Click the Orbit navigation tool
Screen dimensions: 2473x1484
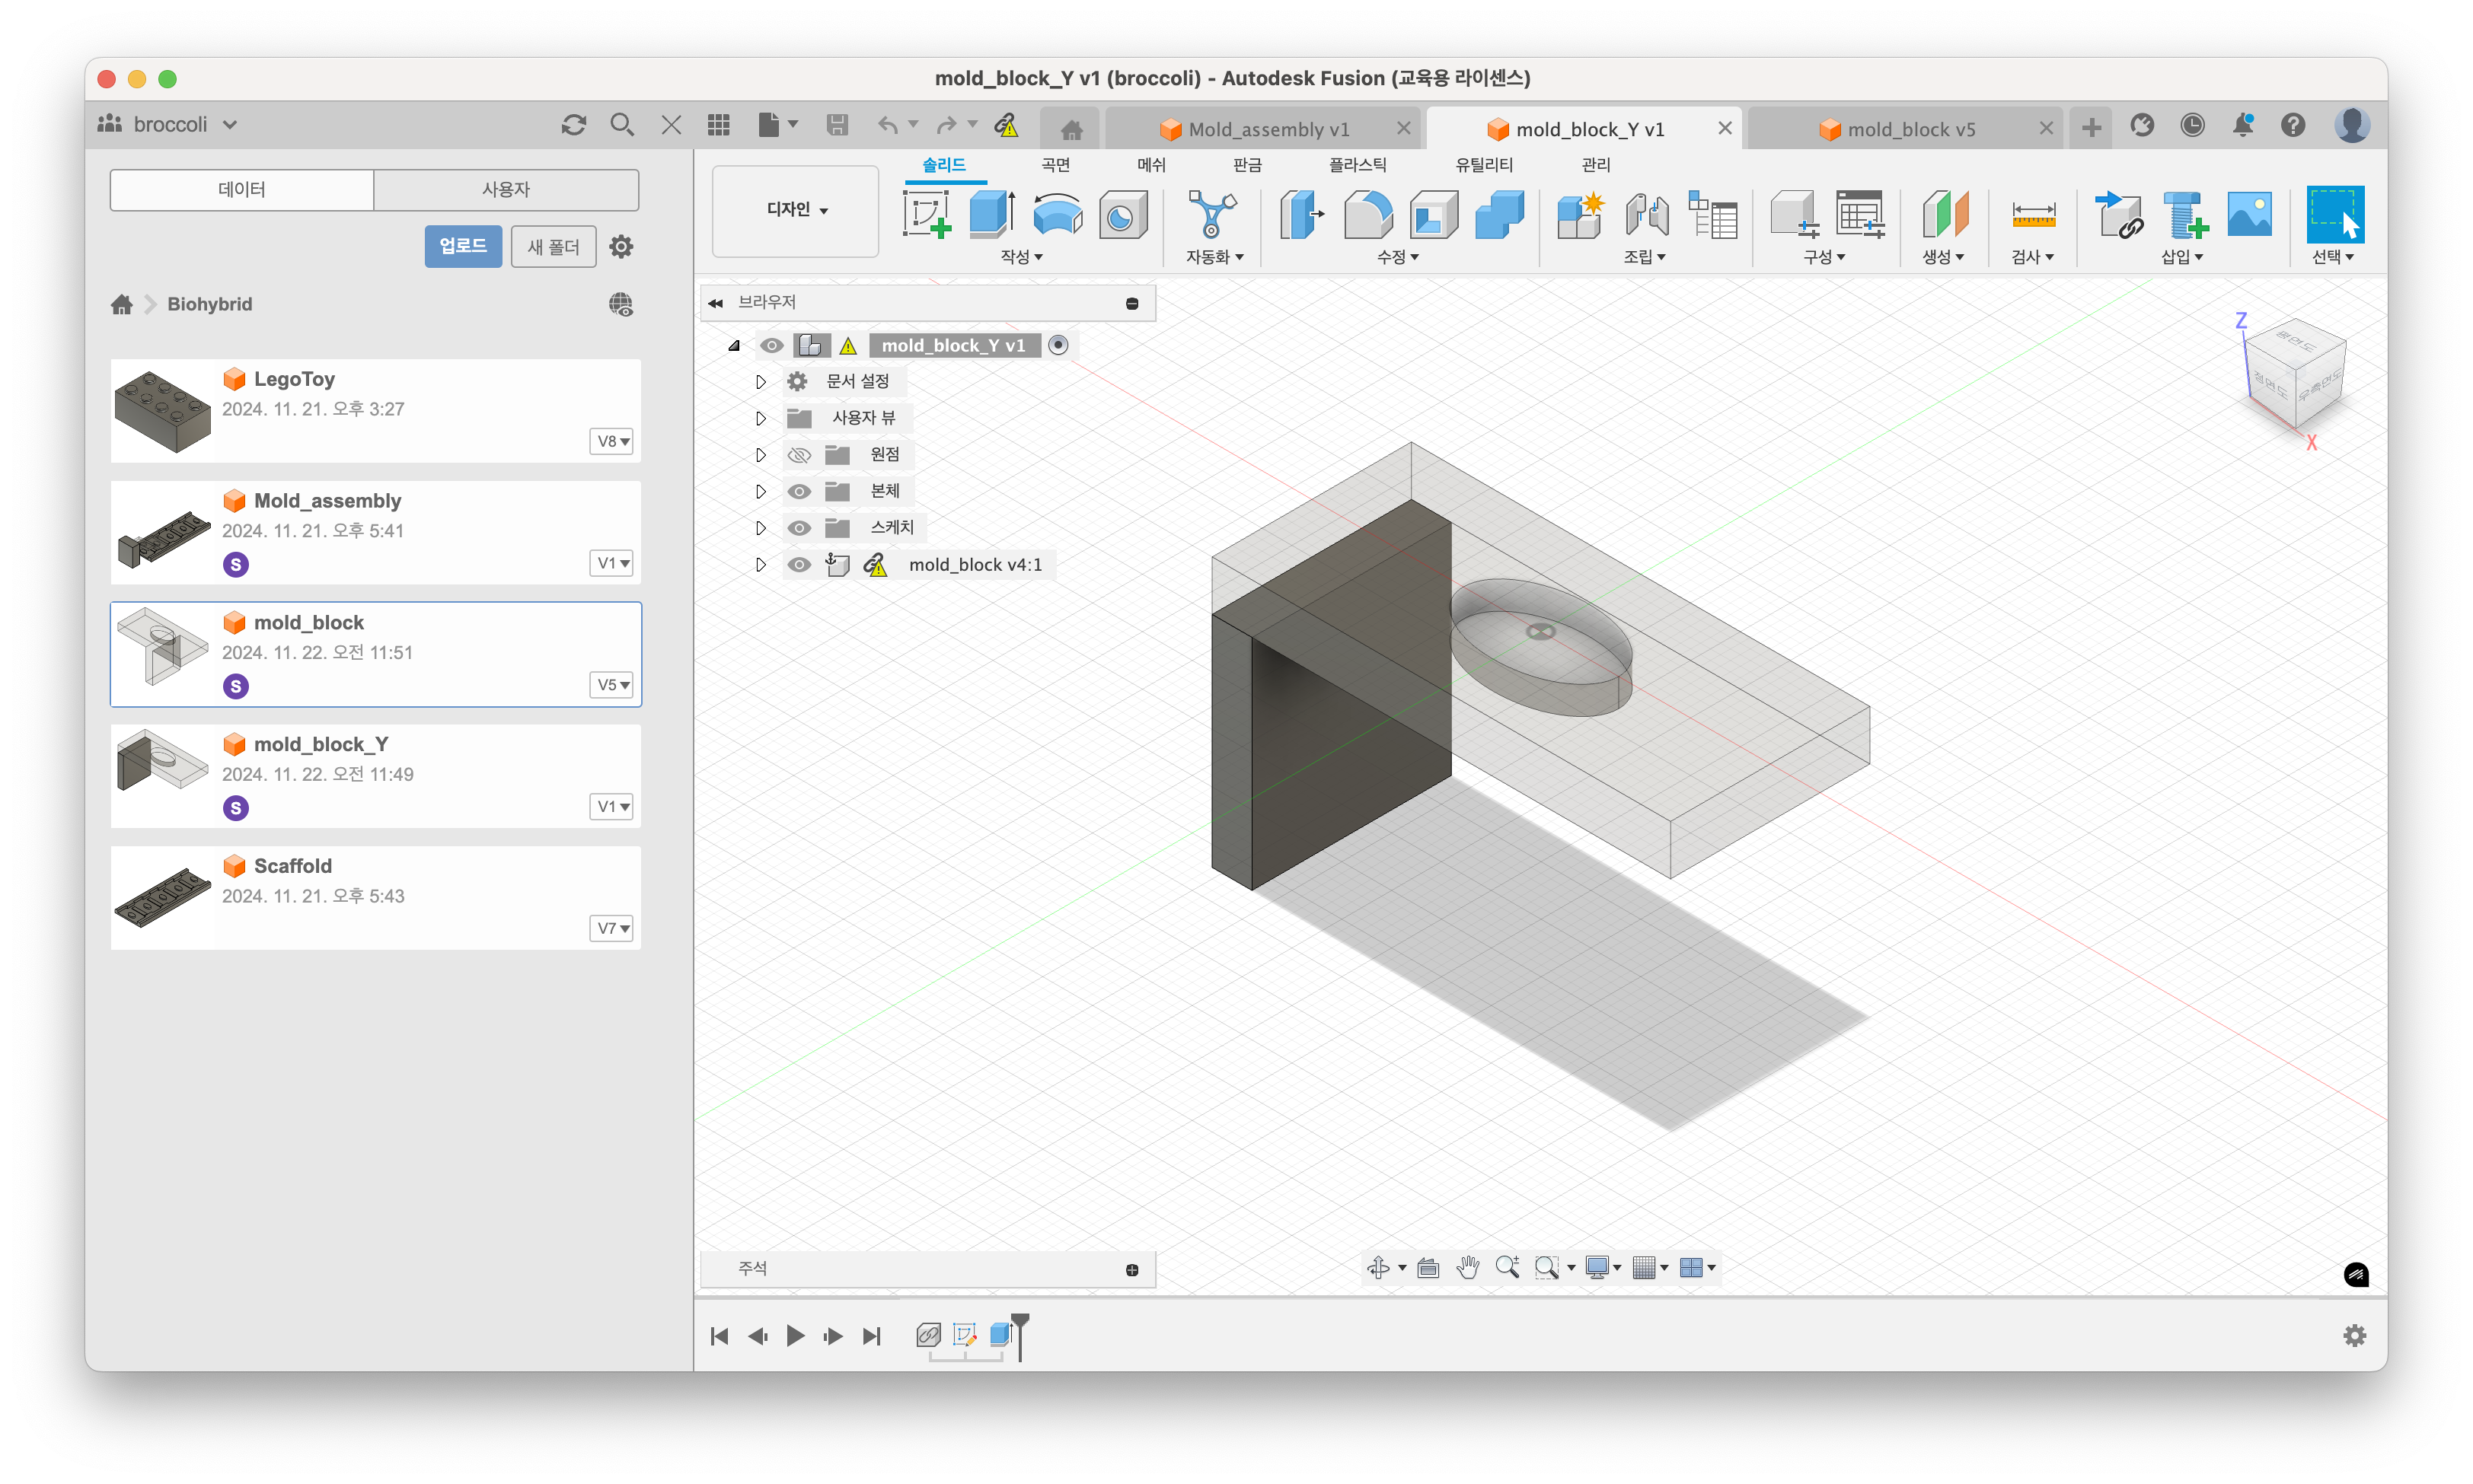pos(1379,1267)
